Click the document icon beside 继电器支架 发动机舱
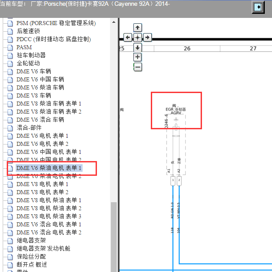 point(10,249)
